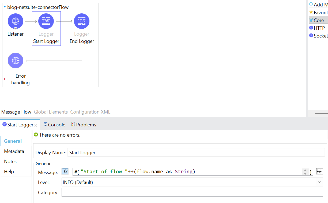This screenshot has width=328, height=203.
Task: Expand the Error handling section
Action: [x=5, y=79]
